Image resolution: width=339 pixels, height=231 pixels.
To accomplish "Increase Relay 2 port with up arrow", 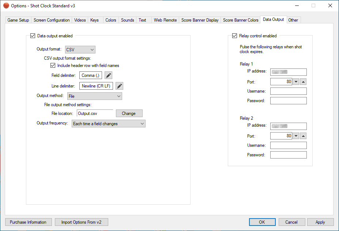I will tap(303, 136).
